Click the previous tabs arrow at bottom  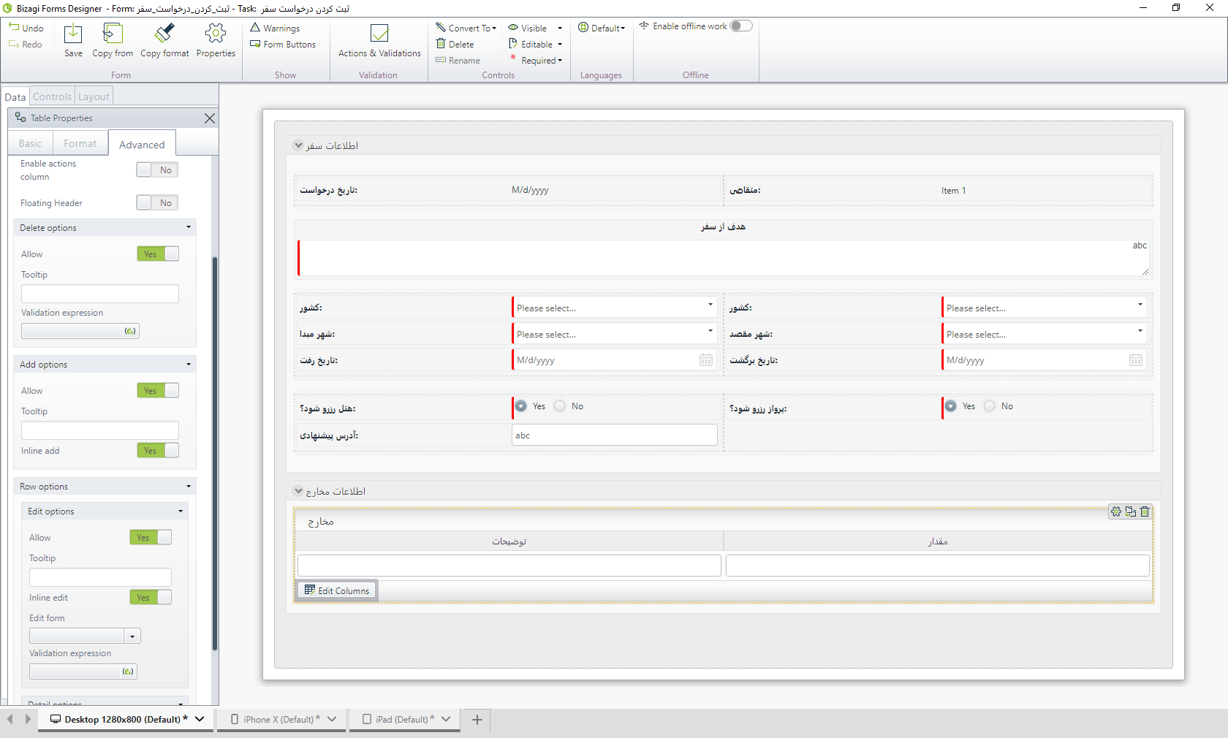point(10,719)
